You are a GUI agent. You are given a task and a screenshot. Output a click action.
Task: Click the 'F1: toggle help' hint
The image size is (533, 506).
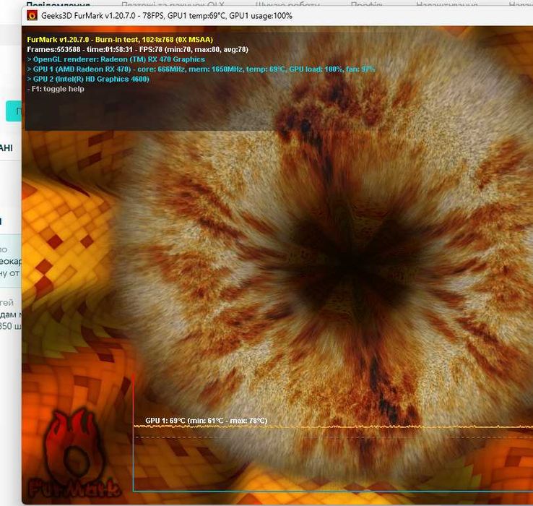point(56,89)
